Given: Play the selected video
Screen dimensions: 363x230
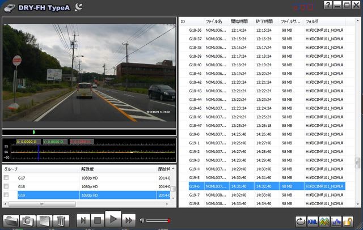Looking at the screenshot, I should pos(113,219).
